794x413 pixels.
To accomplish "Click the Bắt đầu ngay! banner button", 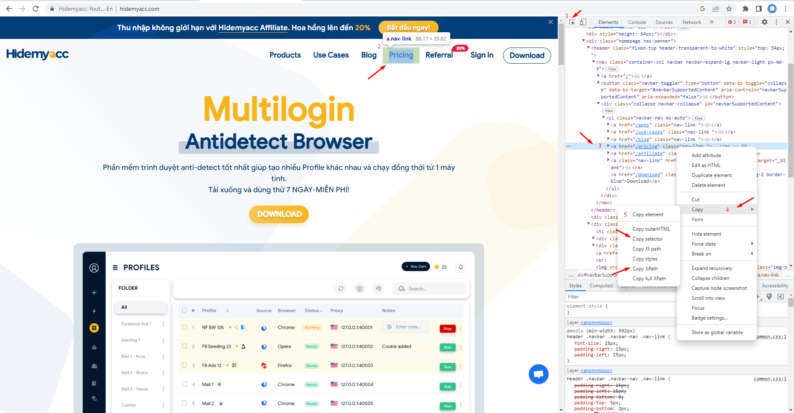I will (x=408, y=28).
